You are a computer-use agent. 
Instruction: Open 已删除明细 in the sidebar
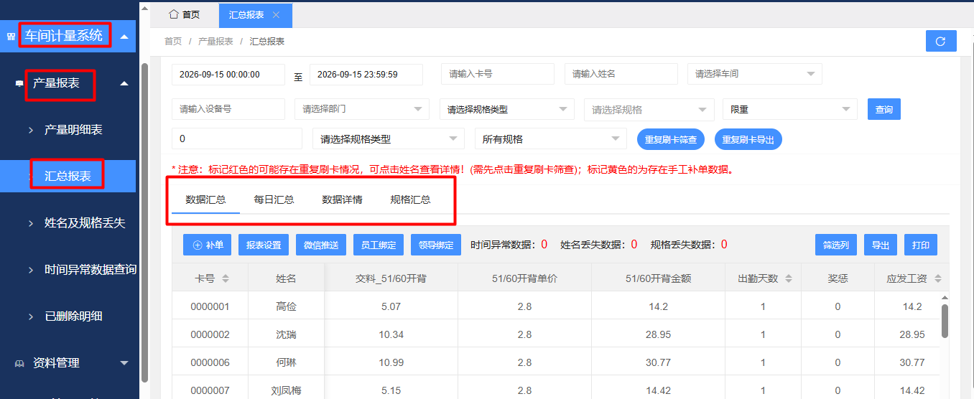click(73, 316)
